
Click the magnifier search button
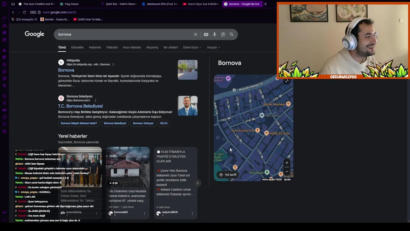pos(232,34)
